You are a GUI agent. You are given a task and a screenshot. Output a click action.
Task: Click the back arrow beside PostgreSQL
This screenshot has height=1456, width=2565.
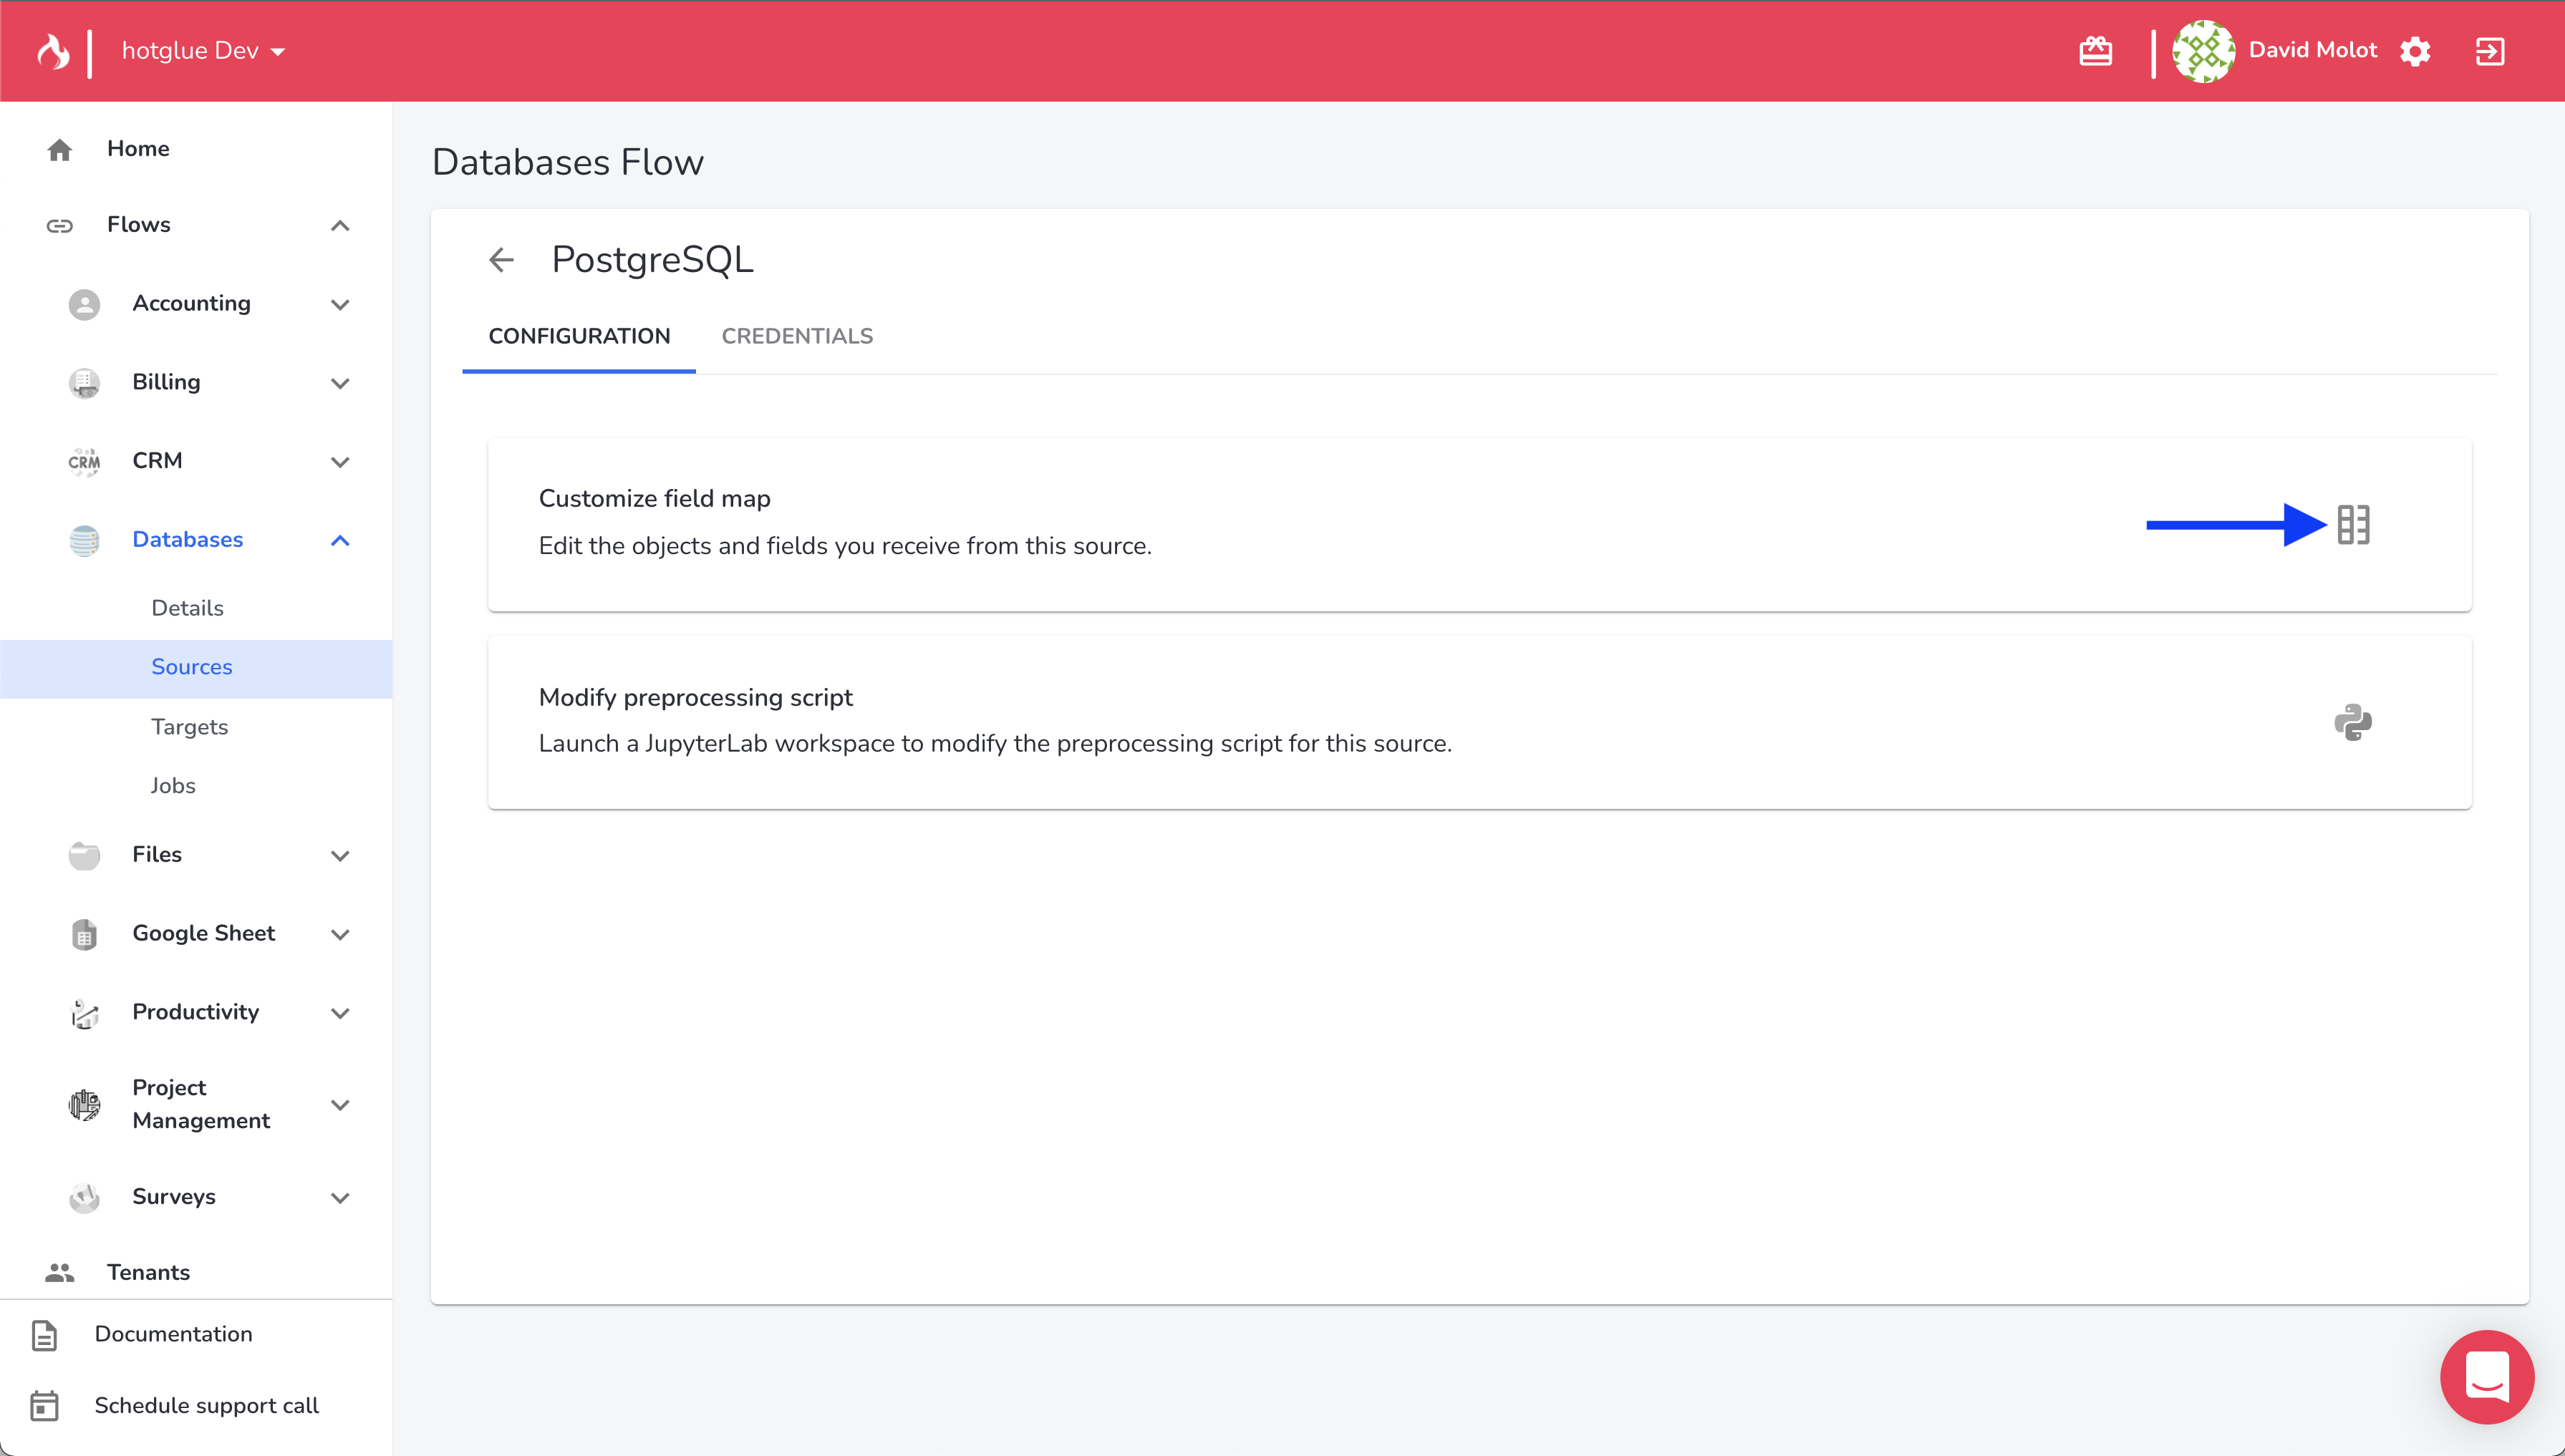pos(501,260)
